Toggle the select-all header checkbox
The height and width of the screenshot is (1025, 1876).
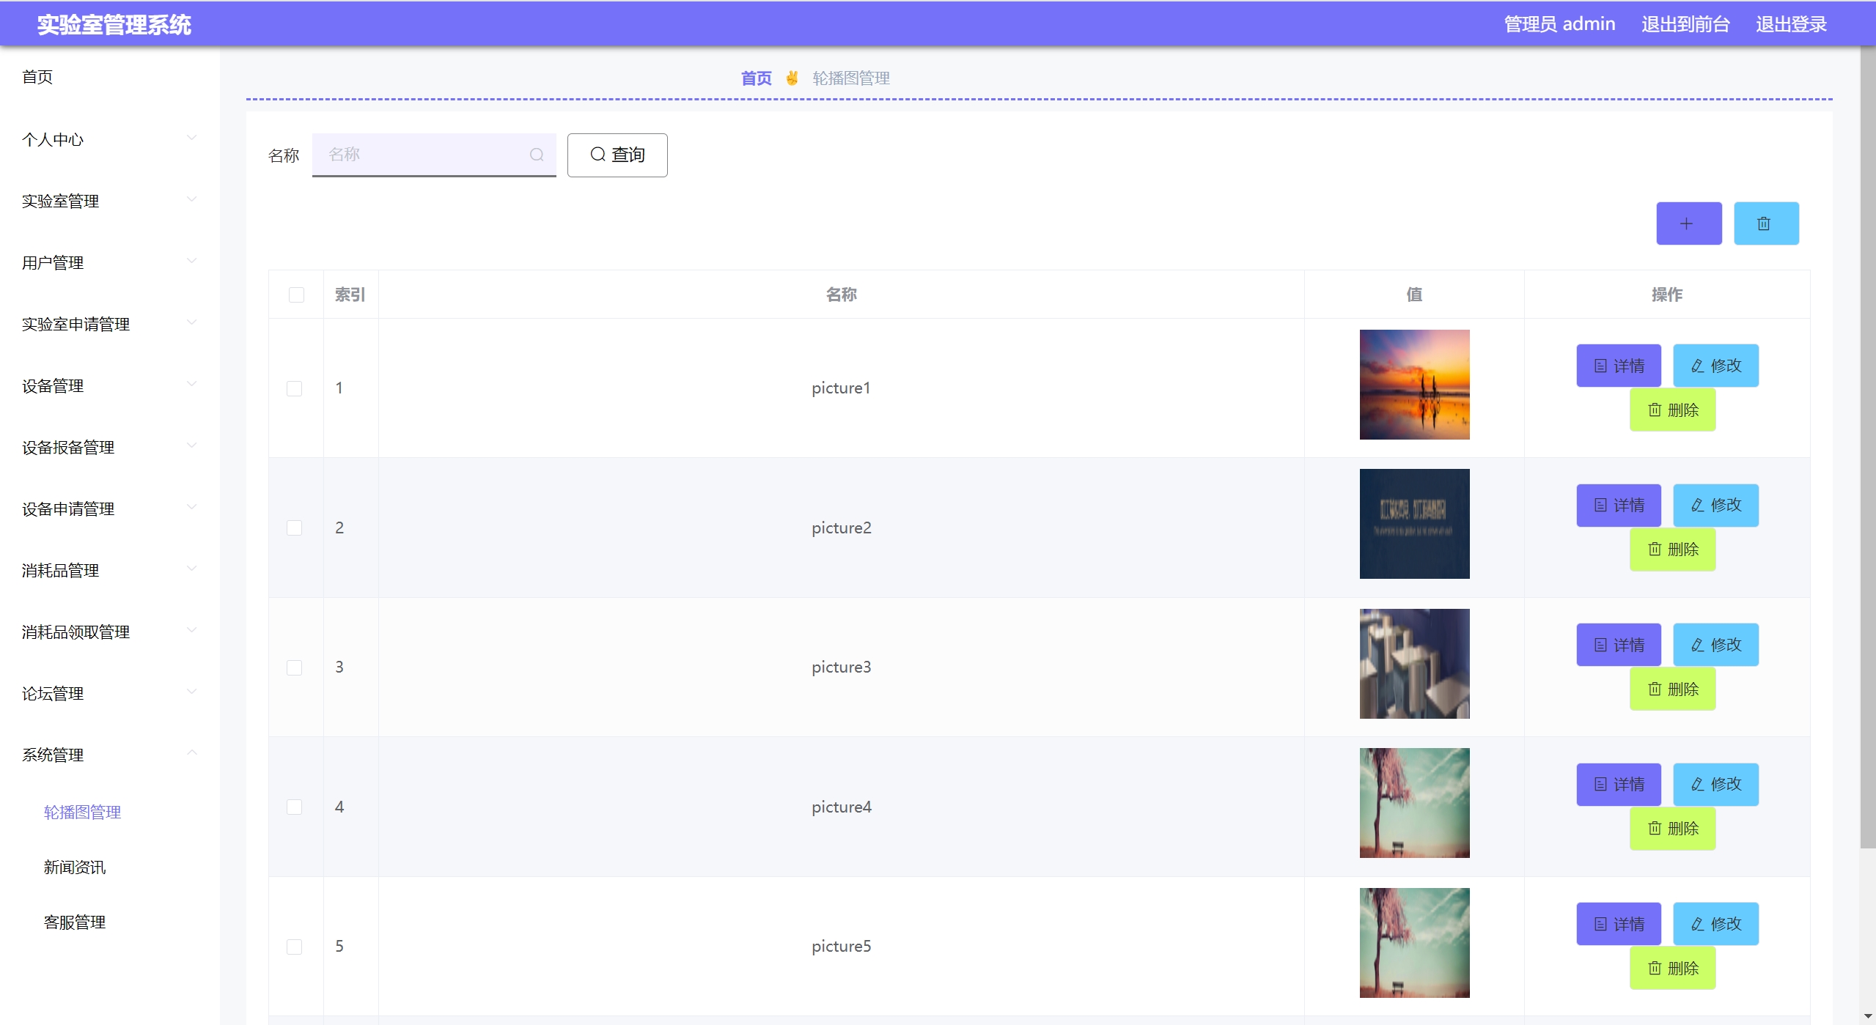(x=296, y=295)
